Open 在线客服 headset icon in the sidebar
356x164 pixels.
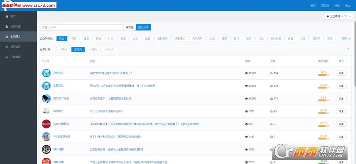tap(7, 57)
